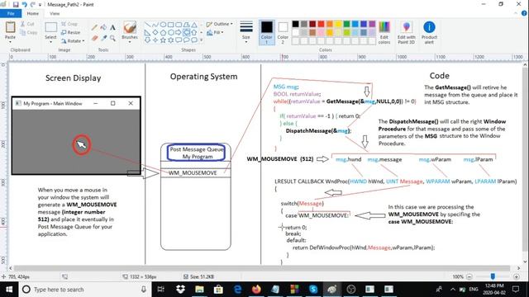Select the Pencil tool

(x=94, y=27)
